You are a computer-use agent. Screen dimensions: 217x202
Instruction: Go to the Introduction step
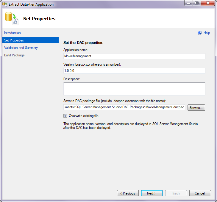tap(13, 33)
